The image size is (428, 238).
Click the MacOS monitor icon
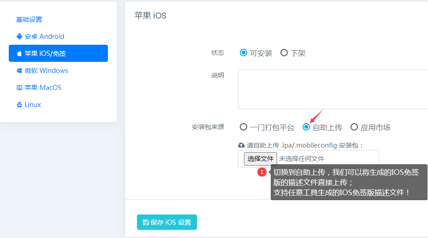tap(19, 88)
